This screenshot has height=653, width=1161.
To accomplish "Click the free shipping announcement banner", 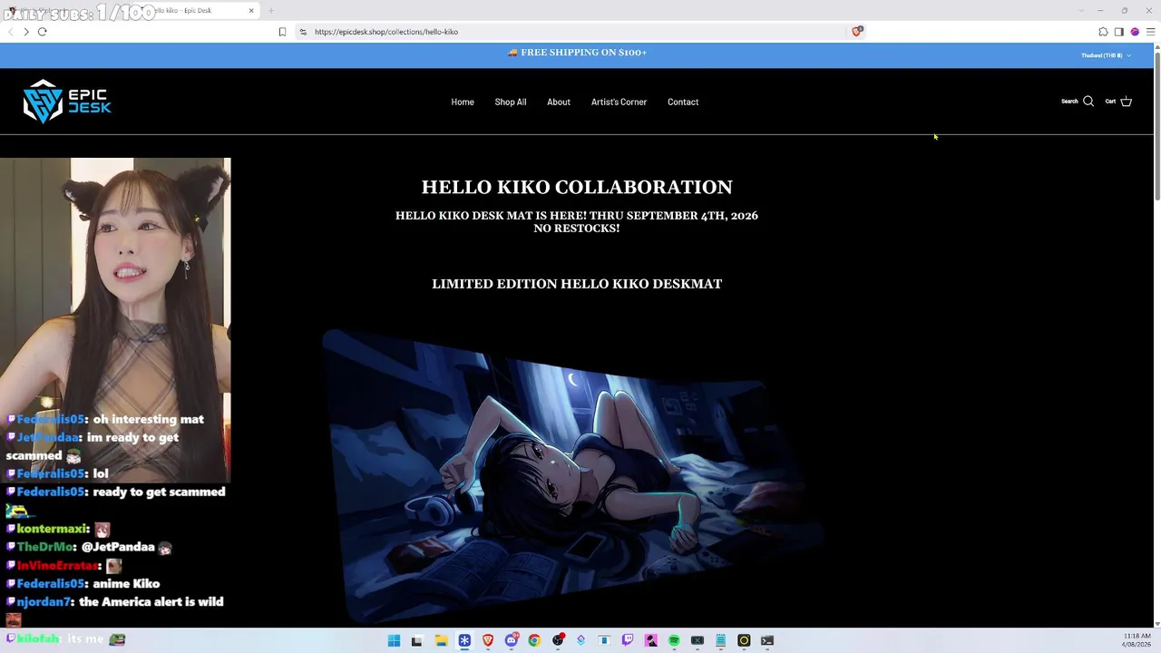I will point(577,53).
